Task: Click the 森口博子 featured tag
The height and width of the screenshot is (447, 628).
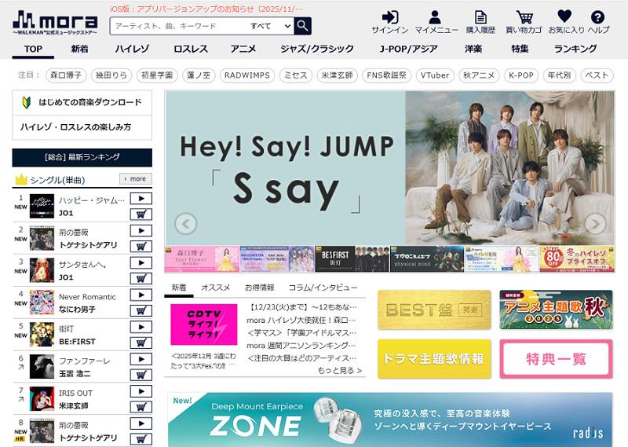Action: [x=66, y=75]
